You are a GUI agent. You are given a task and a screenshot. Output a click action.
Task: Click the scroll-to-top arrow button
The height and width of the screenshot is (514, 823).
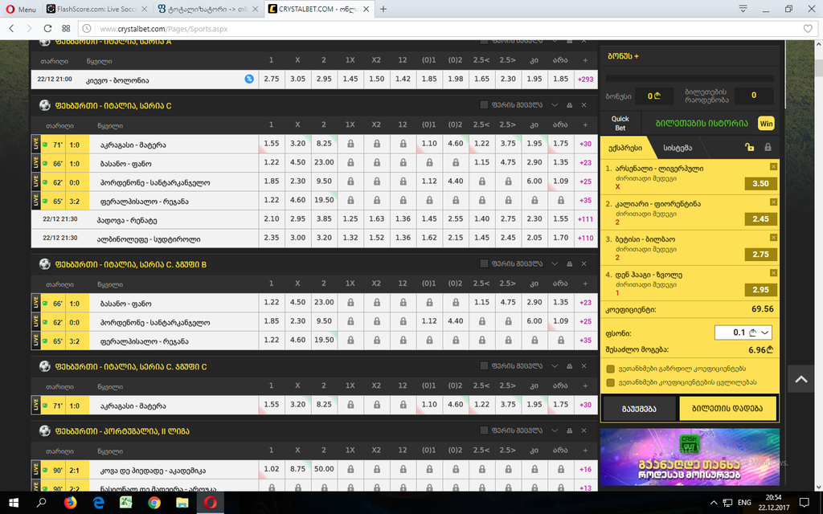(x=801, y=378)
